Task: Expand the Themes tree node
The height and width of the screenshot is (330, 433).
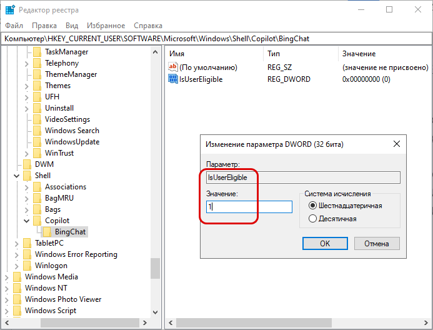Action: (x=26, y=86)
